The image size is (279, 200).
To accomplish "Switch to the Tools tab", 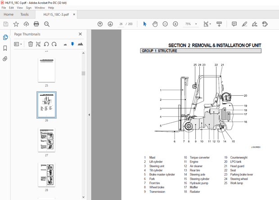I will pyautogui.click(x=24, y=14).
